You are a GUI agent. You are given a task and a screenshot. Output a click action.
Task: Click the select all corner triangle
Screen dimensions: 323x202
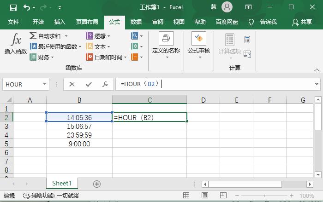[x=9, y=100]
